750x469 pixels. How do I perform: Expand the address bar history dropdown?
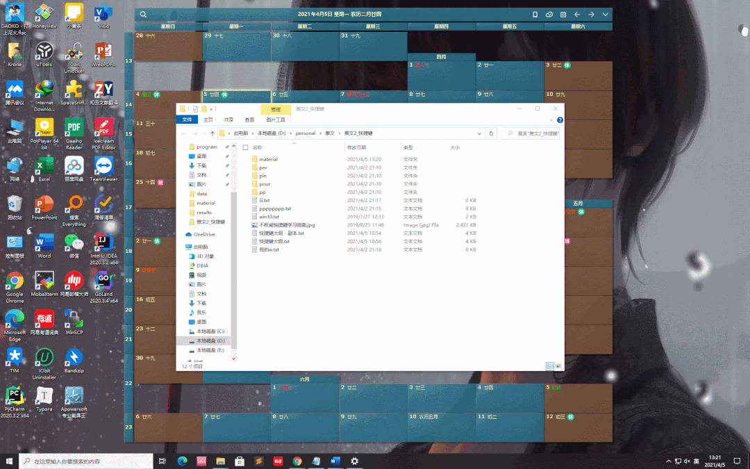pos(480,133)
